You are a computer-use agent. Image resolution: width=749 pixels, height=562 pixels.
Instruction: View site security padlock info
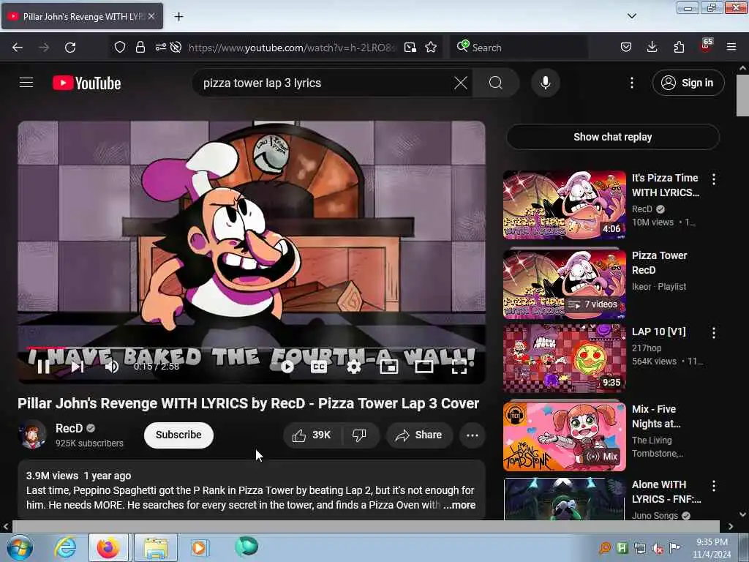click(x=140, y=47)
